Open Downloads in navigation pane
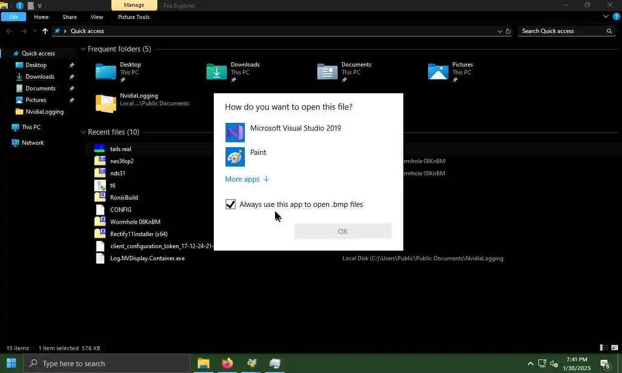The image size is (622, 373). tap(40, 77)
